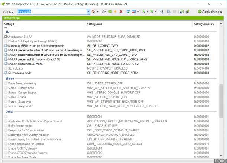Collapse the Other group header
227x163 pixels.
coord(9,112)
